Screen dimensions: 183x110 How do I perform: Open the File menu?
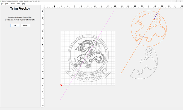[2, 4]
